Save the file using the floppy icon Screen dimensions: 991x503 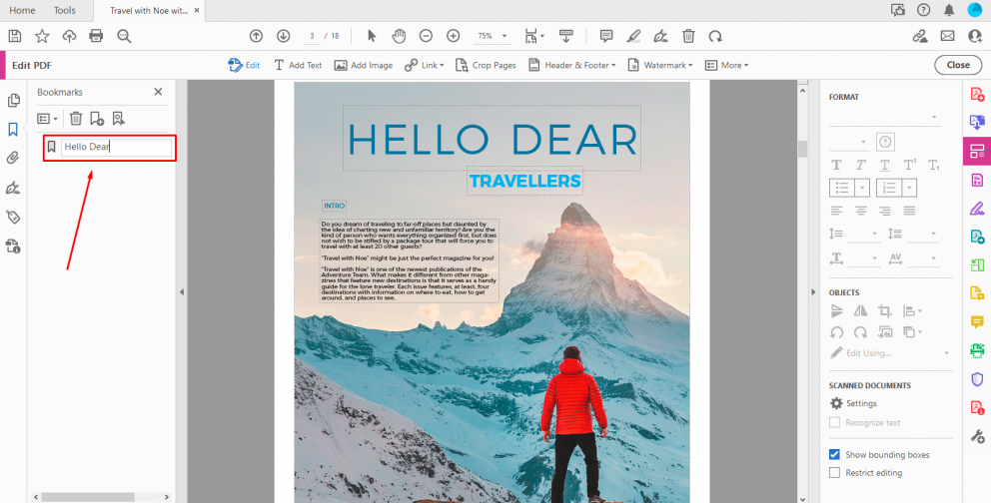15,36
